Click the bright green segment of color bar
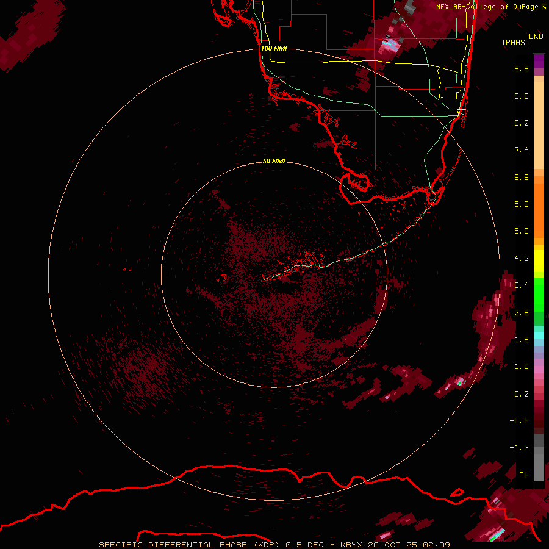The image size is (549, 549). [x=539, y=295]
